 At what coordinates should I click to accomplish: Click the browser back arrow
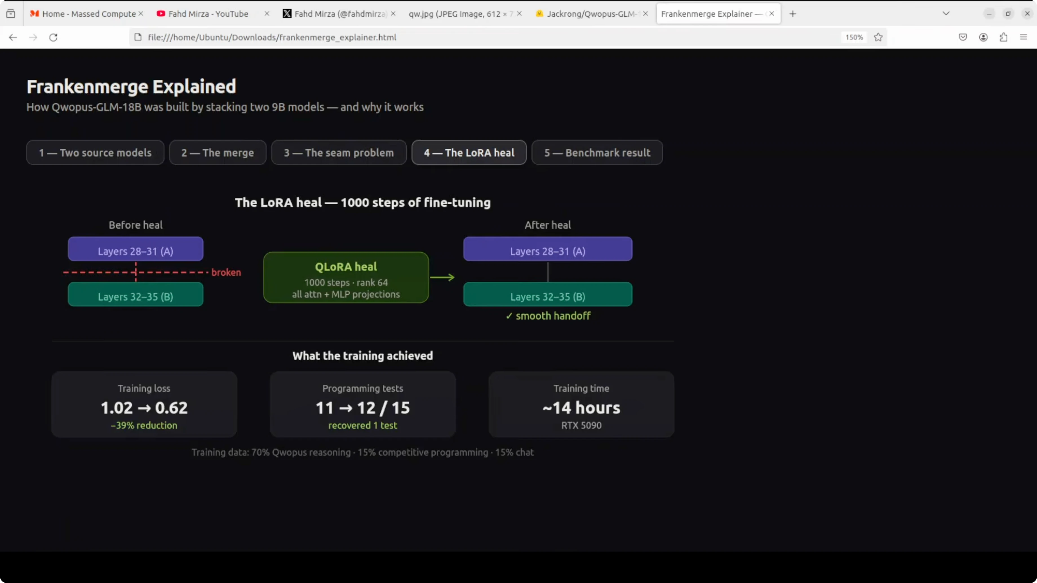pyautogui.click(x=13, y=37)
